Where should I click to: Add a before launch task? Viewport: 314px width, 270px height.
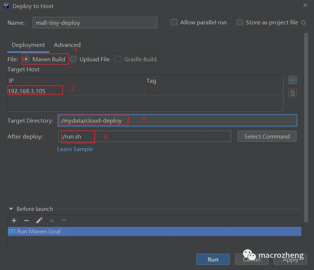14,221
